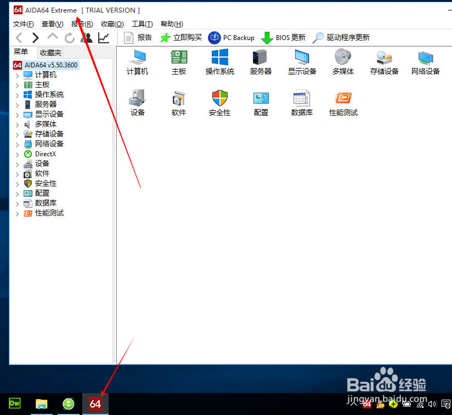Open the 工具(T) menu
This screenshot has height=415, width=452.
(x=142, y=24)
